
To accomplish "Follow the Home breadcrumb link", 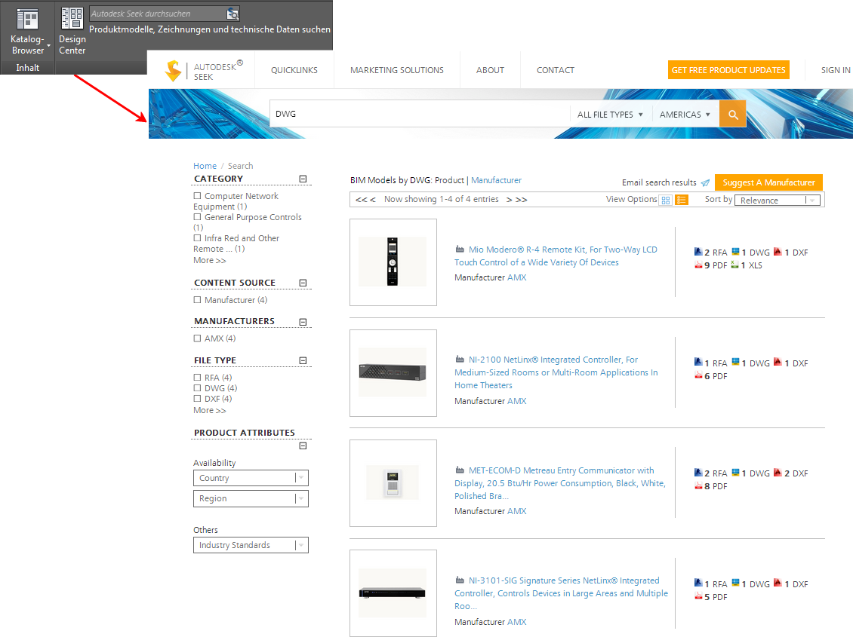I will click(x=205, y=166).
